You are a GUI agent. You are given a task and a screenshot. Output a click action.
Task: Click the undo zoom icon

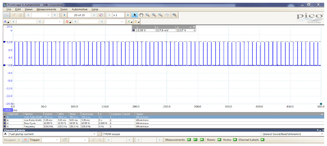point(167,15)
